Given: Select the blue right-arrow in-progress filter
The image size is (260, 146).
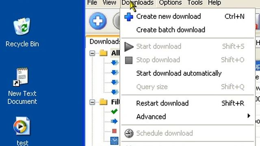Looking at the screenshot, I should [115, 121].
